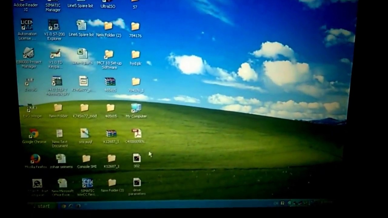Open the 784176_3 folder
The height and width of the screenshot is (218, 388).
pyautogui.click(x=136, y=85)
